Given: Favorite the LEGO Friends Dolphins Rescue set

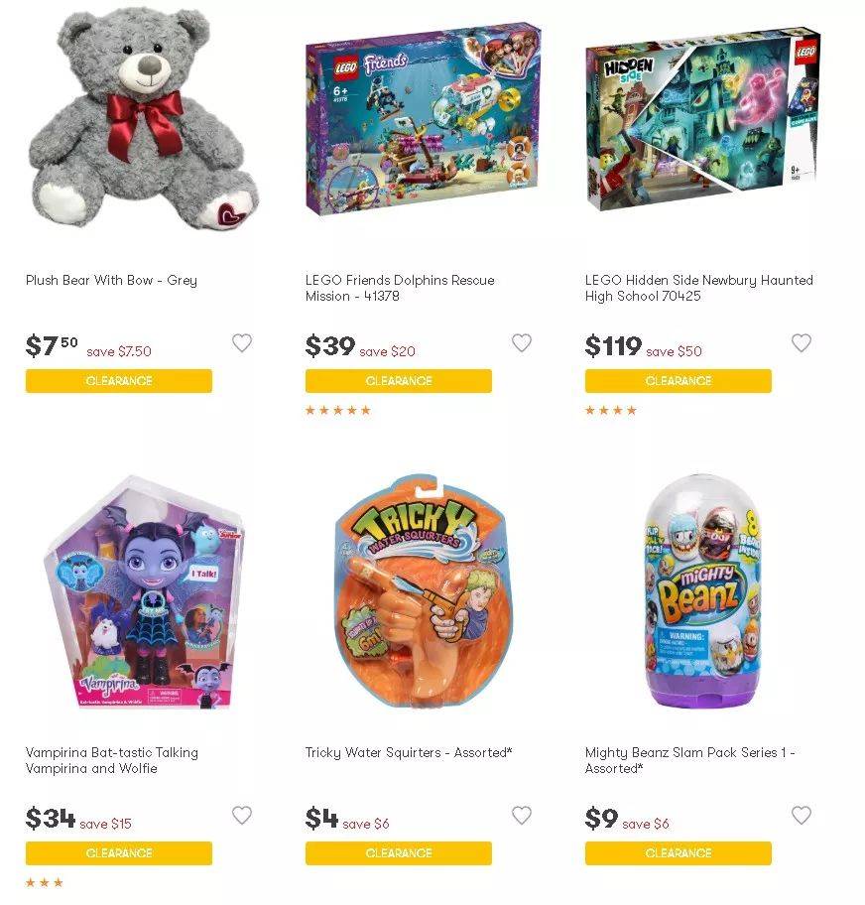Looking at the screenshot, I should pos(522,342).
